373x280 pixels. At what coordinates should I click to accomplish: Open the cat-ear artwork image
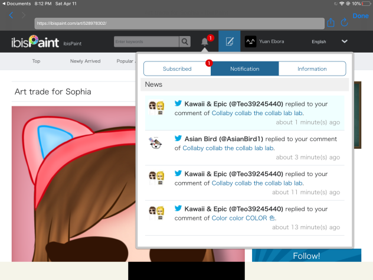(74, 184)
